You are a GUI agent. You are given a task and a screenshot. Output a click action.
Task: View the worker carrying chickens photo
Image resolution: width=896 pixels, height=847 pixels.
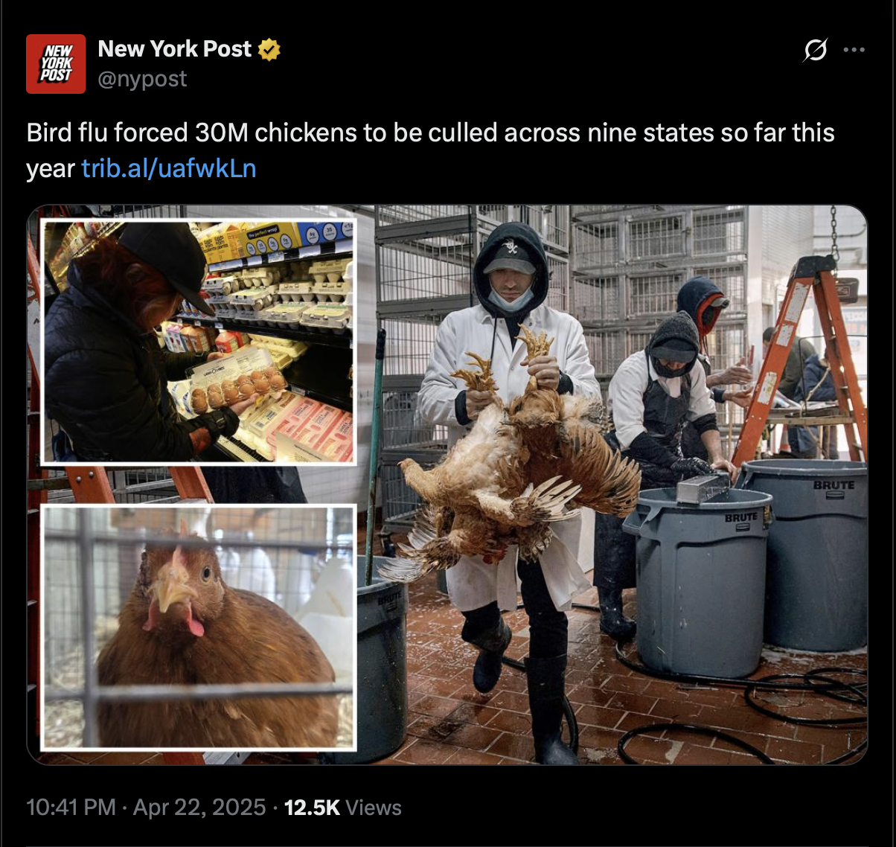pos(610,484)
